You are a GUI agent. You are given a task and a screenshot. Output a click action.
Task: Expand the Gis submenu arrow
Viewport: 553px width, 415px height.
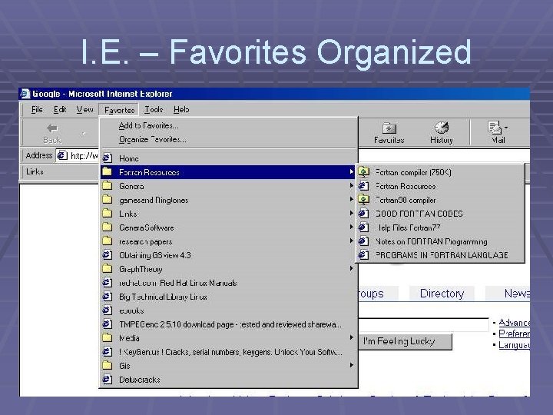pyautogui.click(x=351, y=365)
